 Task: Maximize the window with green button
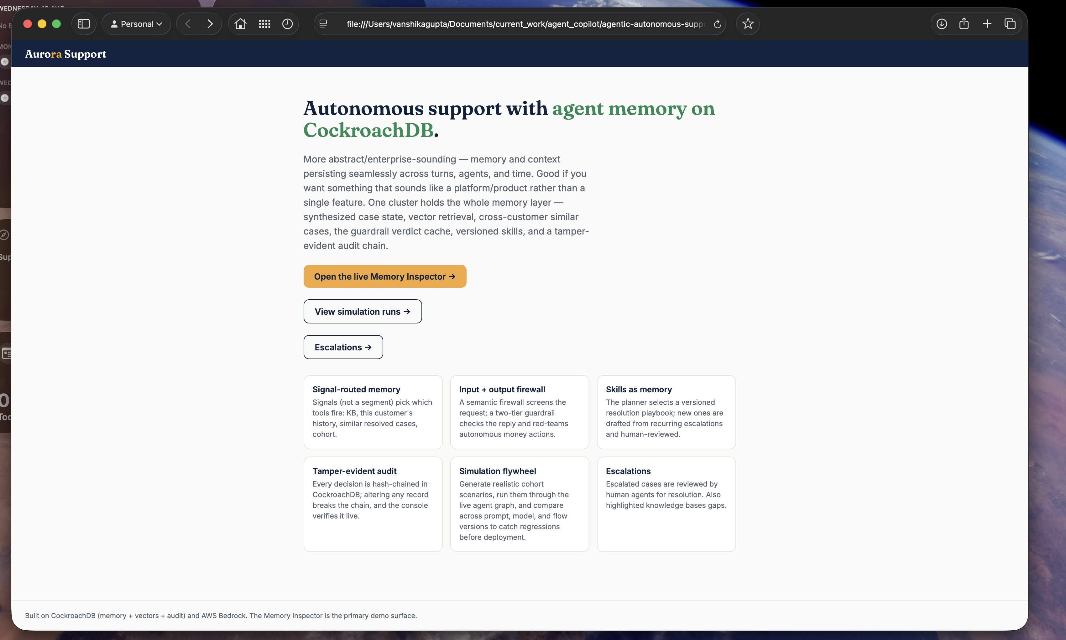click(56, 24)
